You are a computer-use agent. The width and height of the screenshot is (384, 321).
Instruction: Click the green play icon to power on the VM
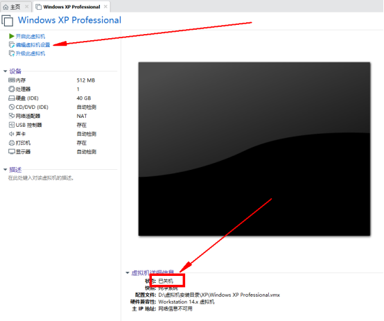click(11, 36)
